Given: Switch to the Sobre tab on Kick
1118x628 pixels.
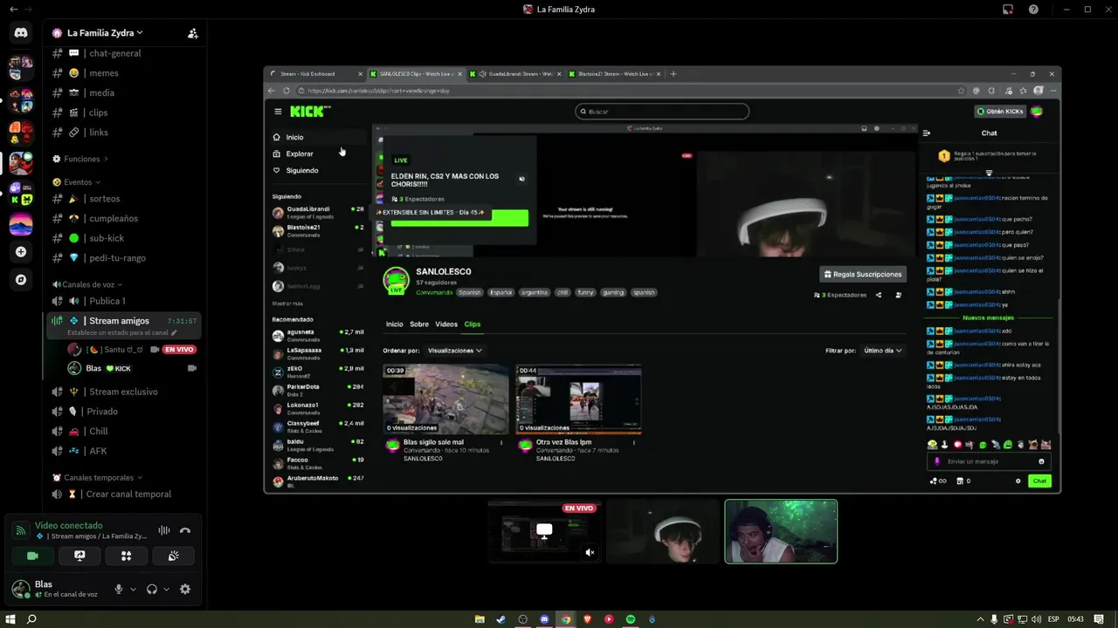Looking at the screenshot, I should click(x=419, y=324).
